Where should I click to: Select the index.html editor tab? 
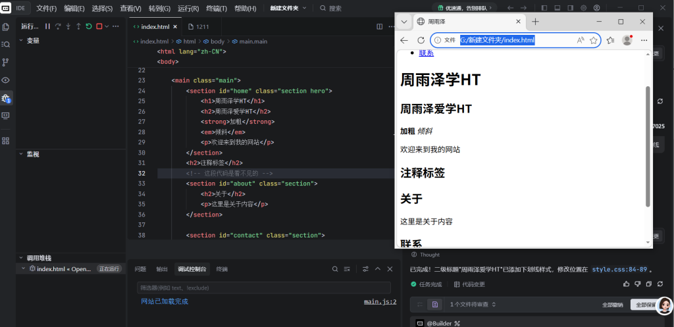[x=155, y=26]
